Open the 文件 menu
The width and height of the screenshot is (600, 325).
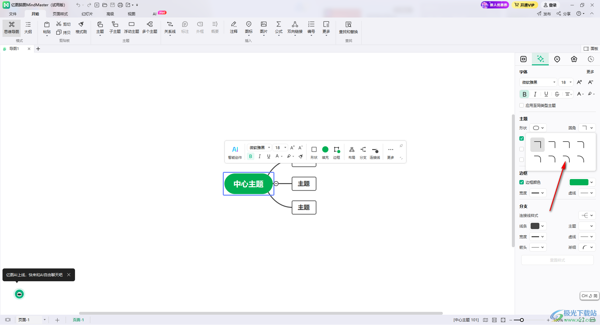click(13, 14)
